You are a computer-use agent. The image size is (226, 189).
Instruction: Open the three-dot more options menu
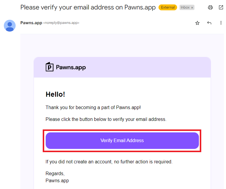(x=221, y=23)
